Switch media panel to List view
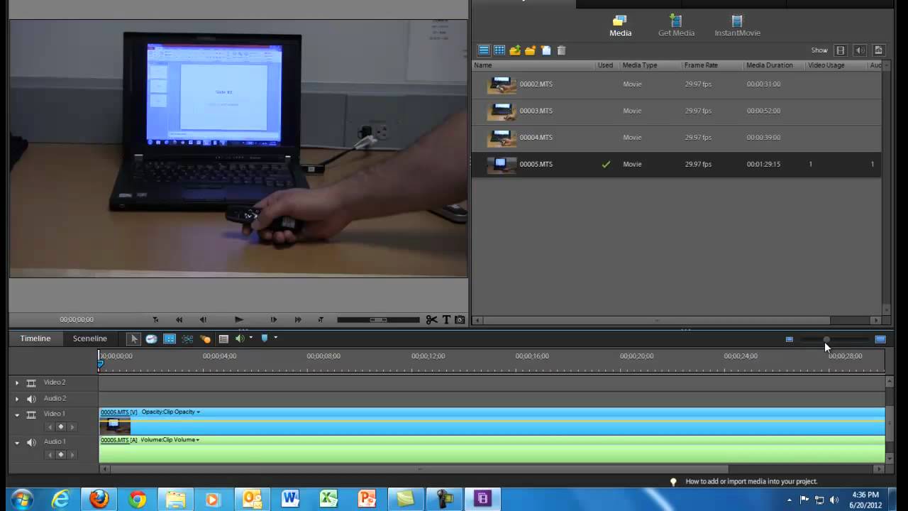This screenshot has height=511, width=908. pyautogui.click(x=484, y=50)
